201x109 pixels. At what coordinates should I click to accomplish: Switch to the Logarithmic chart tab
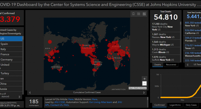tap(175, 105)
